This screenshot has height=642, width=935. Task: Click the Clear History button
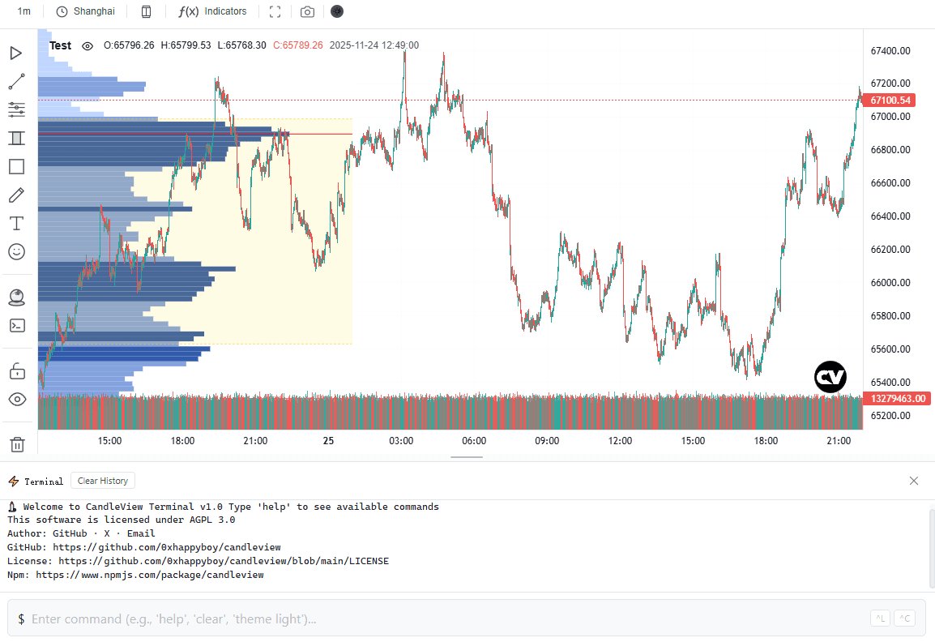[x=103, y=481]
